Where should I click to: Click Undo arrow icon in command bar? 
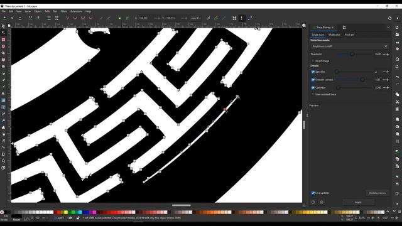397,77
